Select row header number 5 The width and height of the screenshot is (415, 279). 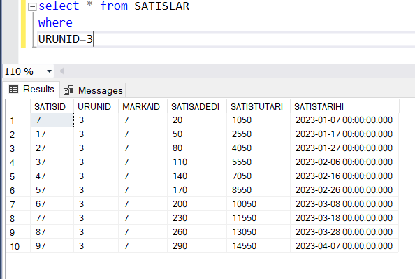point(18,176)
